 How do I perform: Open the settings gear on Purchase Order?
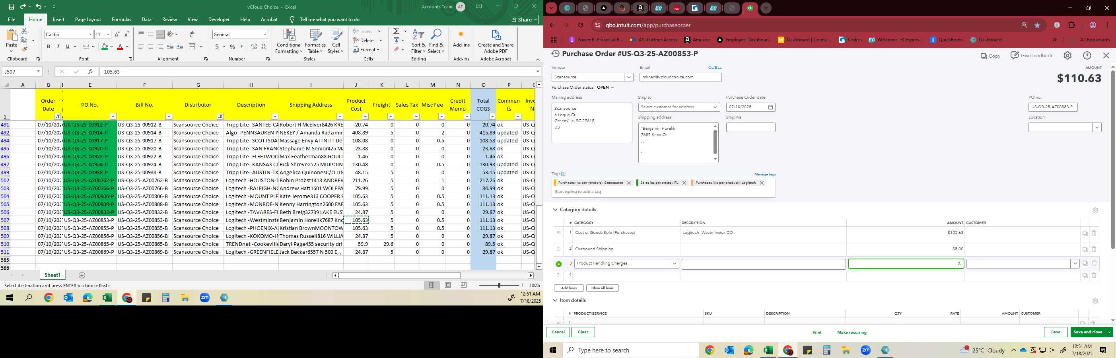coord(1067,55)
